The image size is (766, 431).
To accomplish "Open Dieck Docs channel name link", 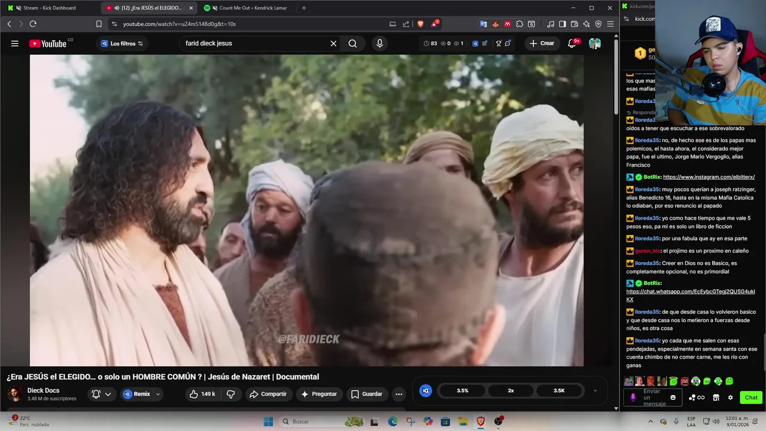I will (x=43, y=390).
